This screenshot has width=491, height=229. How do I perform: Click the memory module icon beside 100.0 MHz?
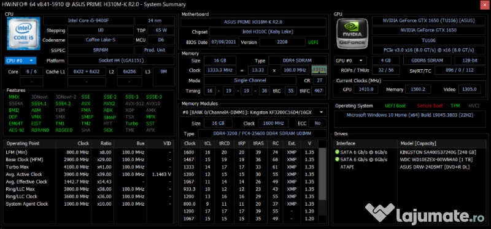(x=319, y=70)
